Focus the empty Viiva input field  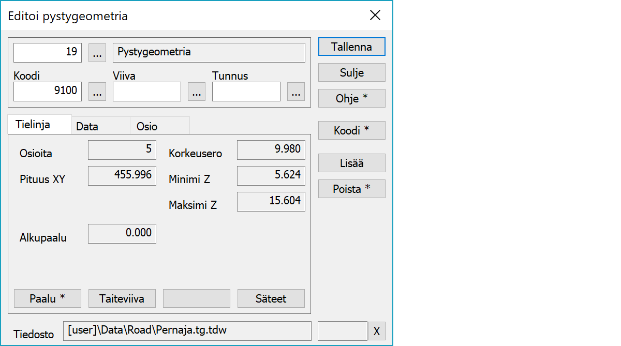tap(147, 92)
